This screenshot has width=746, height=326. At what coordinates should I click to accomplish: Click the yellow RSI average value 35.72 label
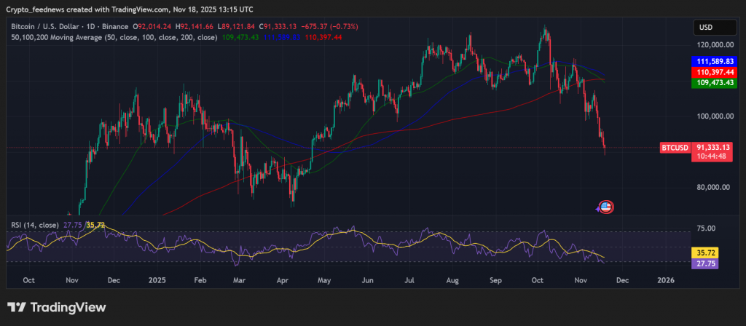coord(704,253)
